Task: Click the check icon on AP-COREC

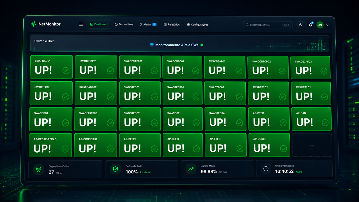Action: point(283,149)
